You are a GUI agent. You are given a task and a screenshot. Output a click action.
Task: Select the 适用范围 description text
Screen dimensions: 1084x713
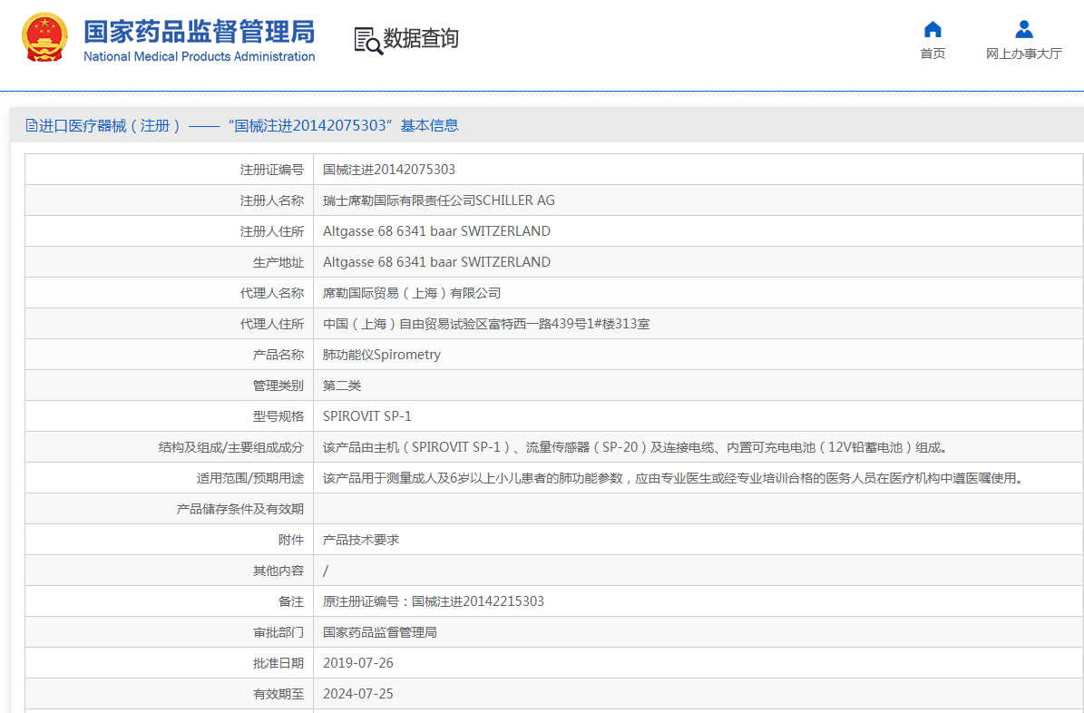[x=673, y=478]
